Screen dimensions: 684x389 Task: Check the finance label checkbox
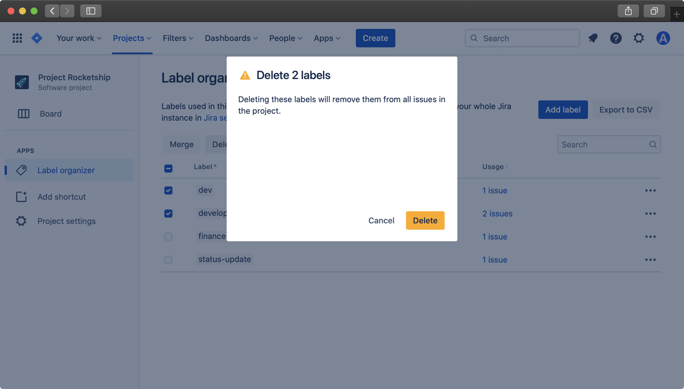click(169, 237)
